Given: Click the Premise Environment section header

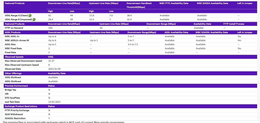Looking at the screenshot, I should pos(16,86).
